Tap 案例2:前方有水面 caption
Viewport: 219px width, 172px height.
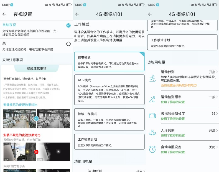coord(14,166)
